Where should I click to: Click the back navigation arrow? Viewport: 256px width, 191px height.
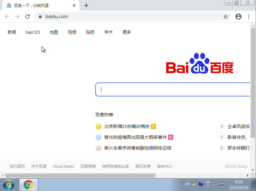[7, 17]
